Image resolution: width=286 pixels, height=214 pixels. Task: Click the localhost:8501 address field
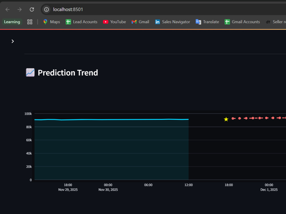point(68,9)
